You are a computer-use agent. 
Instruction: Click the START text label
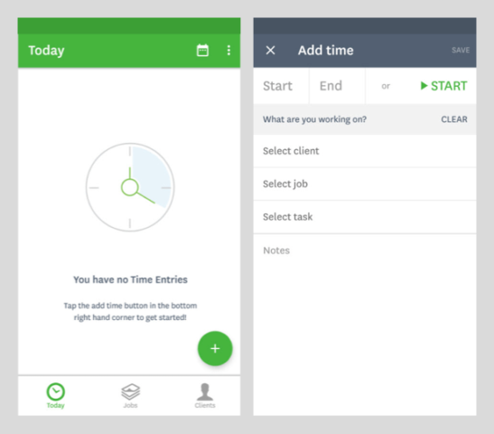pyautogui.click(x=449, y=86)
